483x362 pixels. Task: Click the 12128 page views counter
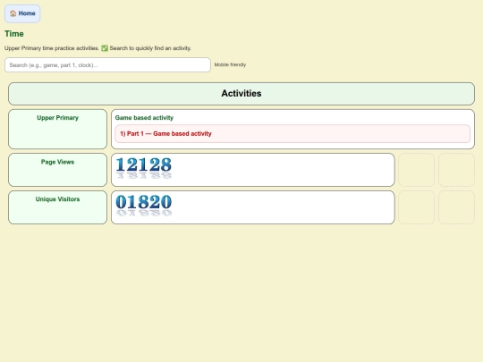[143, 168]
